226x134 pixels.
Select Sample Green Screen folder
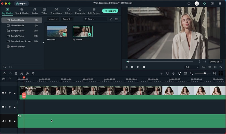tap(21, 41)
